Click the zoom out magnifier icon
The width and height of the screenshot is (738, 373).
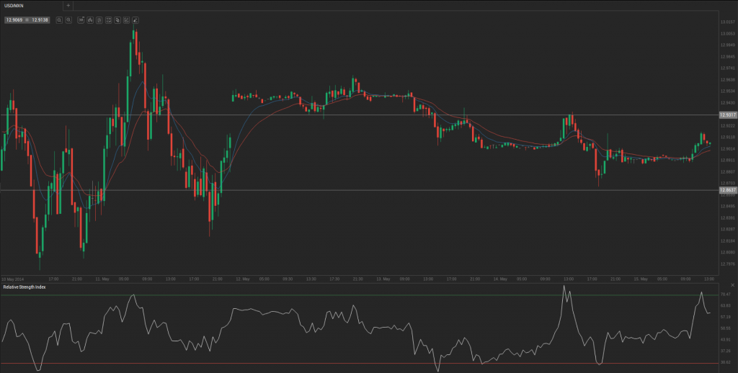[x=59, y=20]
